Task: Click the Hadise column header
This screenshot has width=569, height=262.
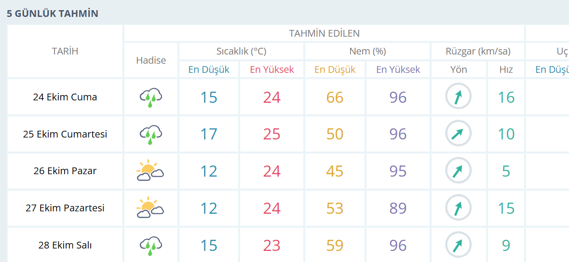Action: click(x=151, y=60)
